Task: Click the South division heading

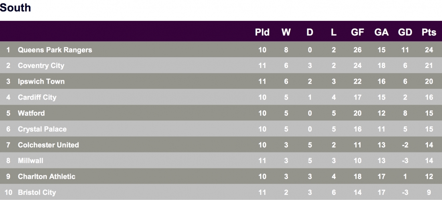Action: pyautogui.click(x=15, y=8)
